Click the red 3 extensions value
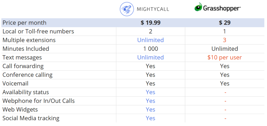Image resolution: width=267 pixels, height=126 pixels. (225, 40)
